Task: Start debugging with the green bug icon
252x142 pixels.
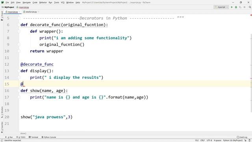Action: (x=236, y=7)
